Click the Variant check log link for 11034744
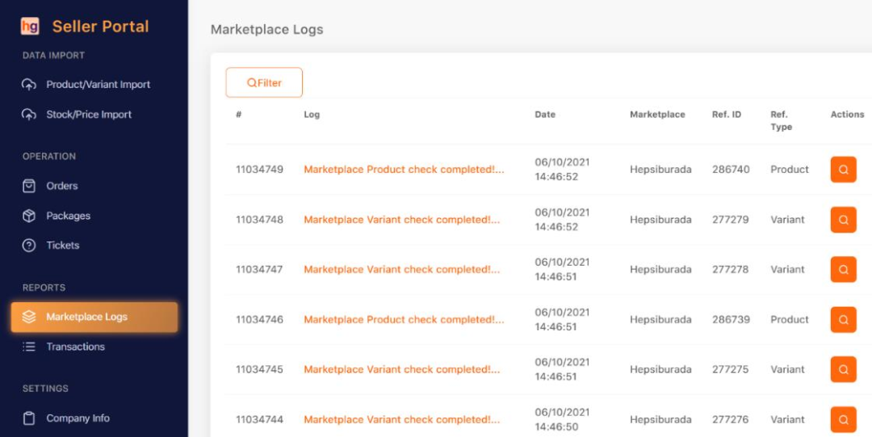The height and width of the screenshot is (437, 872). click(401, 420)
